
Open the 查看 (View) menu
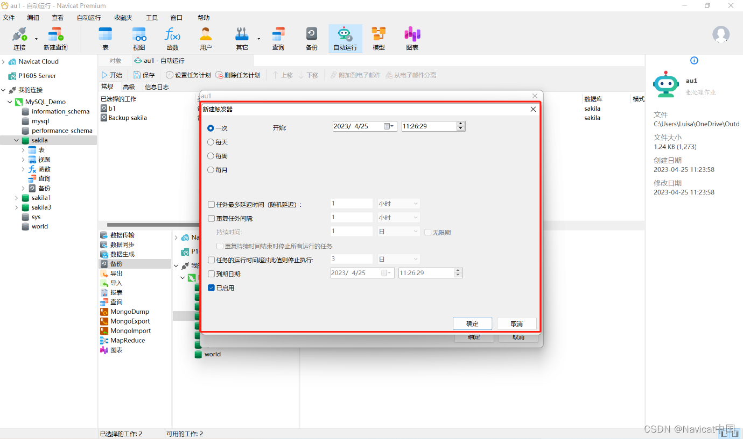(58, 18)
